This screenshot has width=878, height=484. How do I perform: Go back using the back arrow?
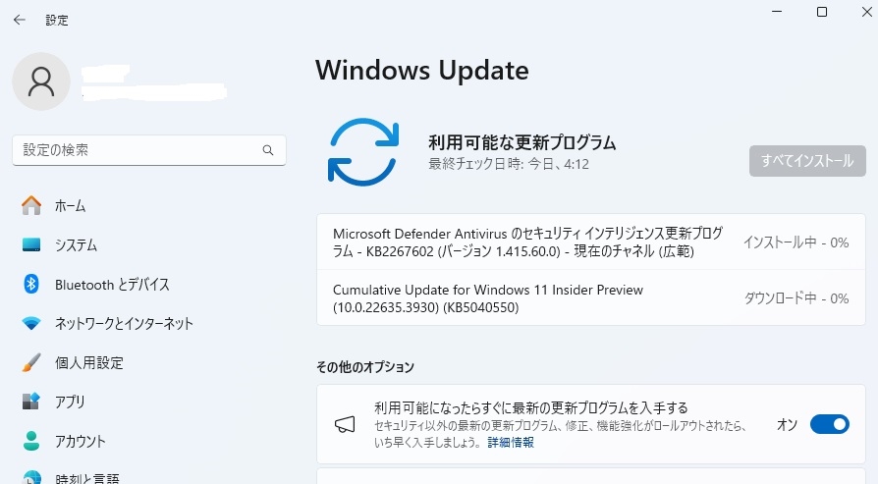point(20,21)
